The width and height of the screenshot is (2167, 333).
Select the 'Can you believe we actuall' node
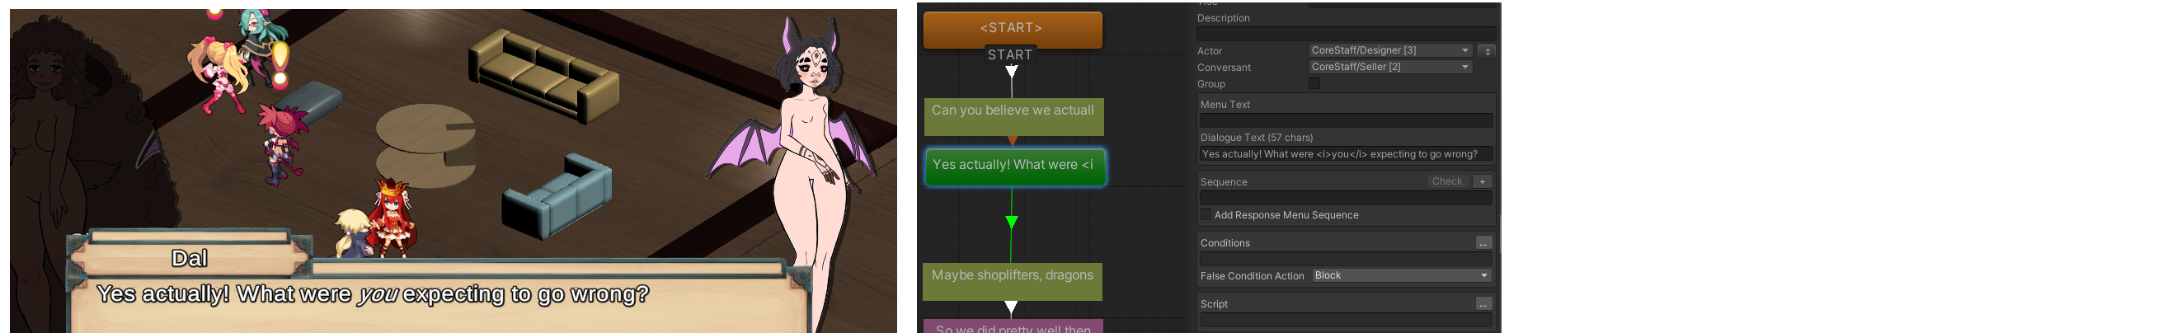click(1013, 117)
